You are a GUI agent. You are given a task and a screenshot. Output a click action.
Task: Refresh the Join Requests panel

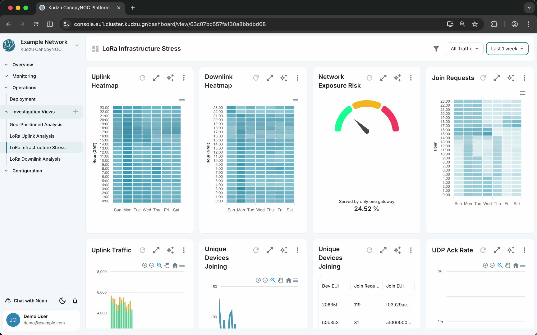click(x=483, y=78)
